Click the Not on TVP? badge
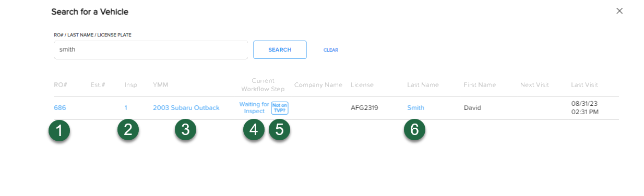The height and width of the screenshot is (196, 644). (280, 108)
